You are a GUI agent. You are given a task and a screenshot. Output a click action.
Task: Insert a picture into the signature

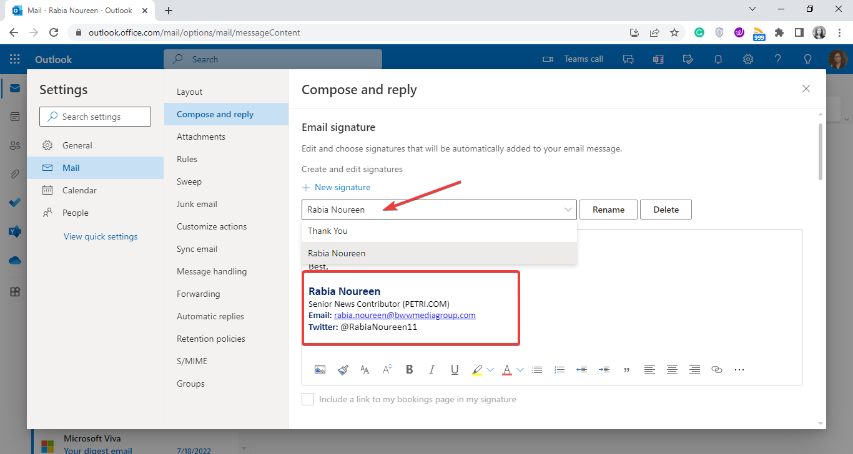click(x=320, y=369)
